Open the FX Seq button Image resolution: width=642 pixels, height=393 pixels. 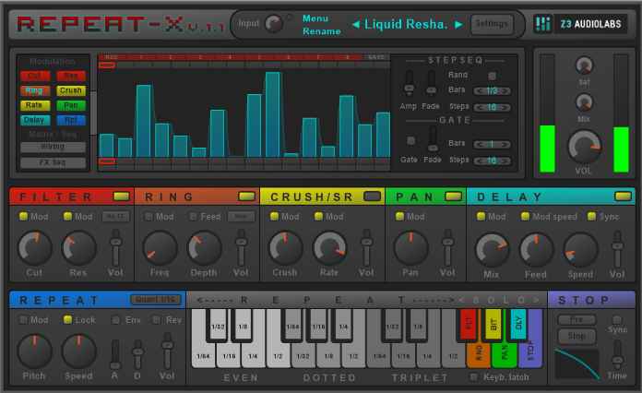pyautogui.click(x=53, y=162)
